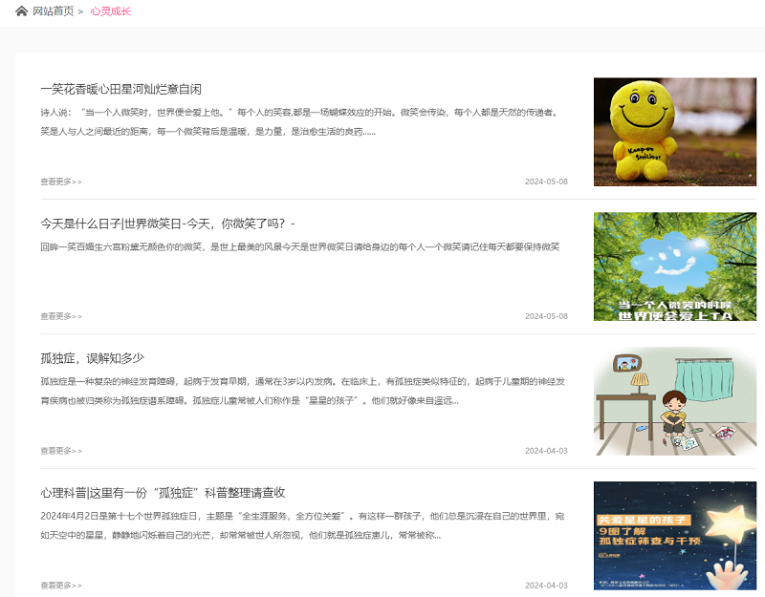Click the 2024-05-08 date of the first article
Viewport: 765px width, 597px height.
546,181
